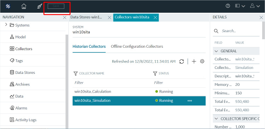Close the Collectors-win10sita tab

155,17
